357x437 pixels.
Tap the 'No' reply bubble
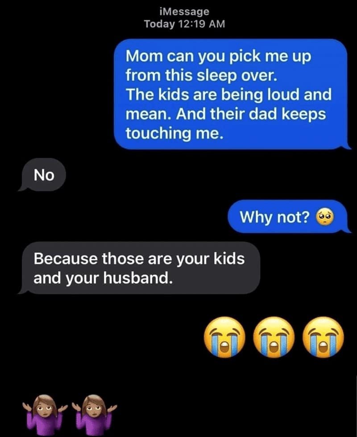42,175
